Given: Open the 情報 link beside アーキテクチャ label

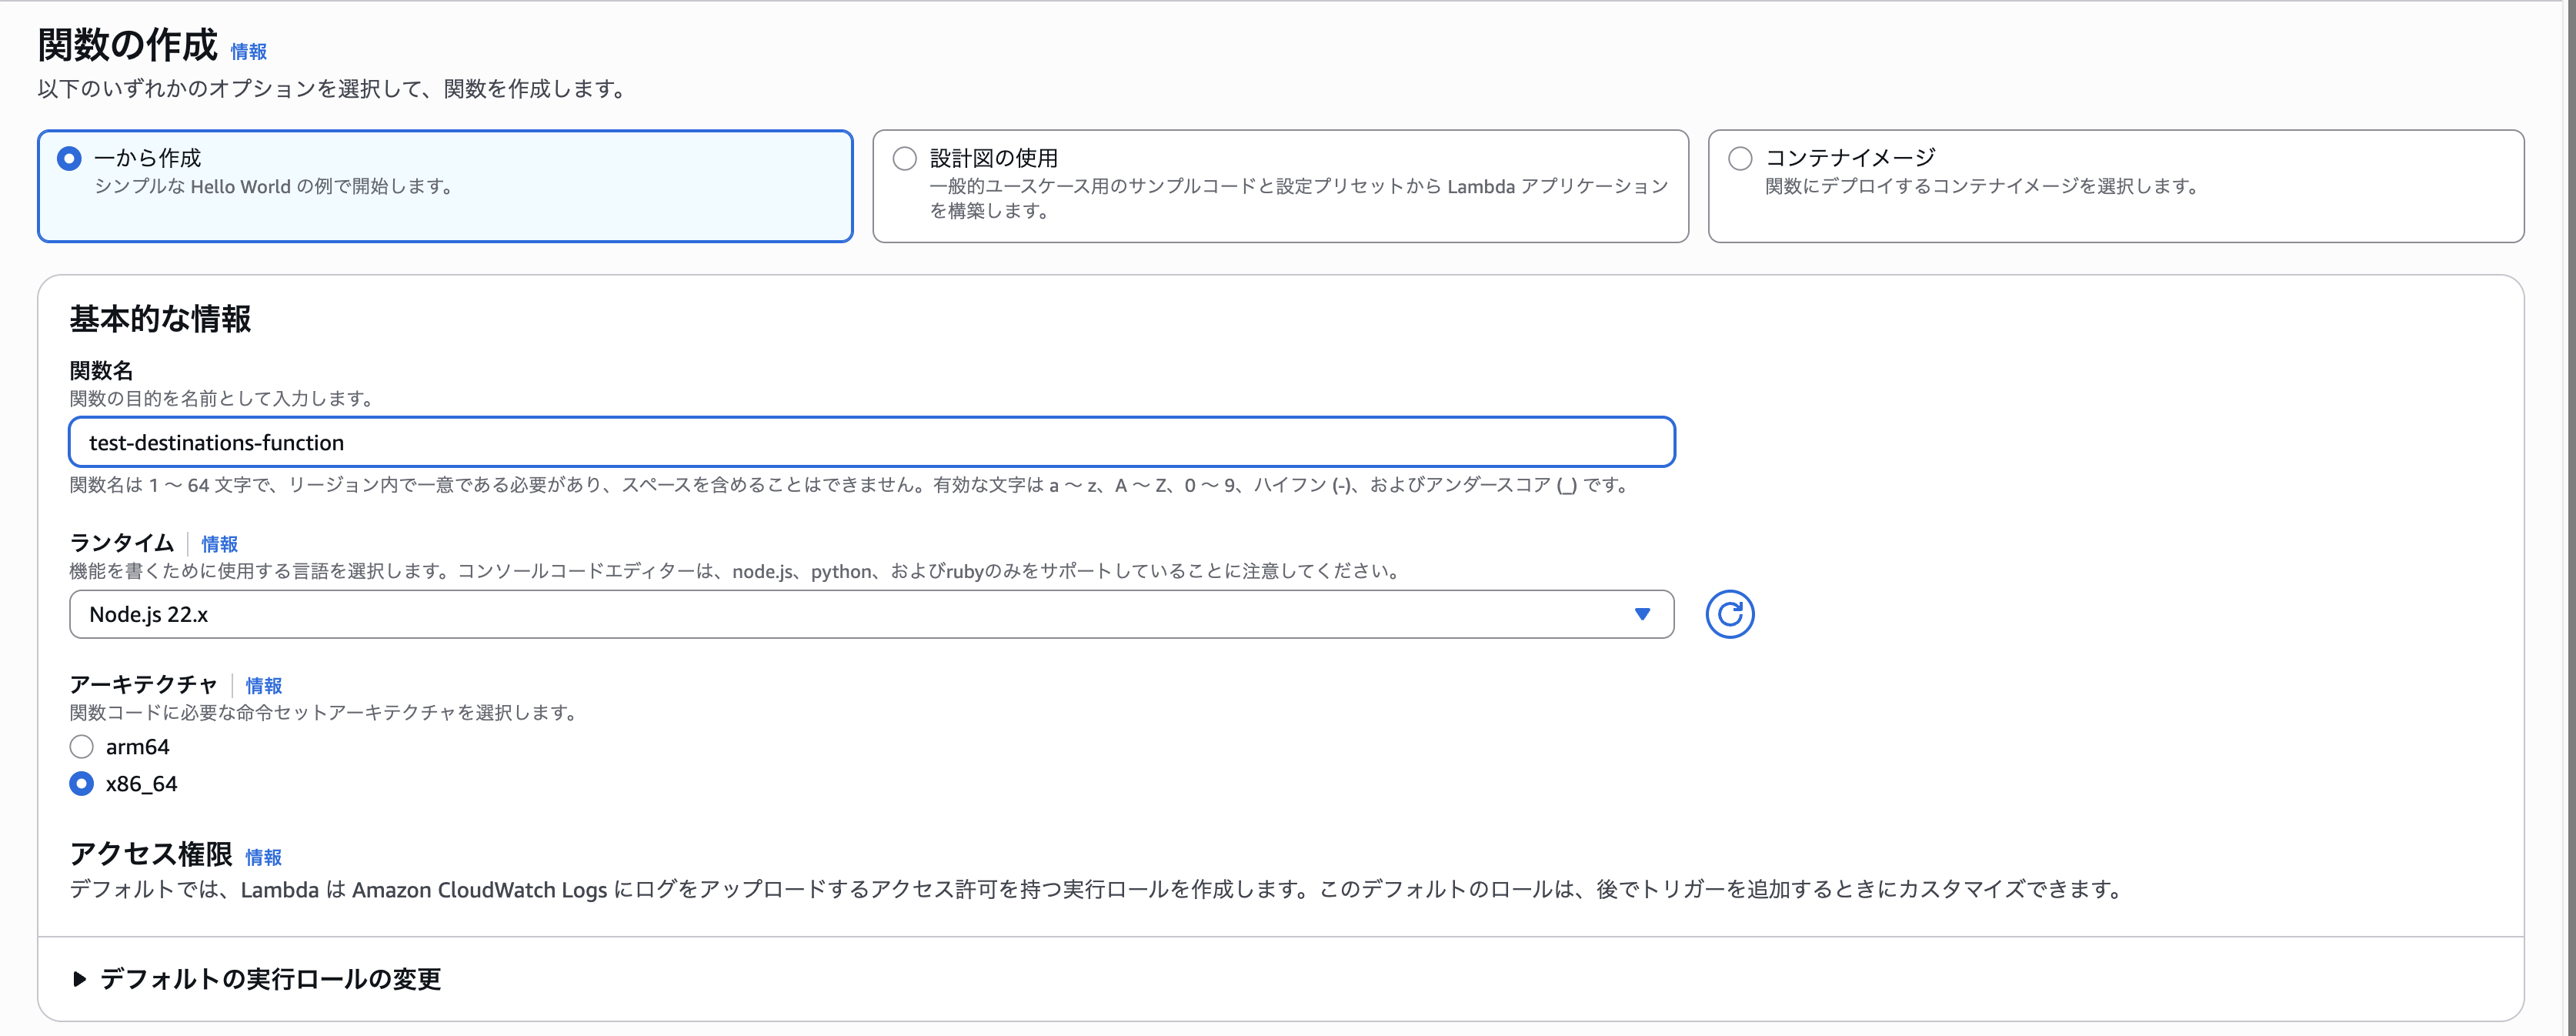Looking at the screenshot, I should [264, 686].
